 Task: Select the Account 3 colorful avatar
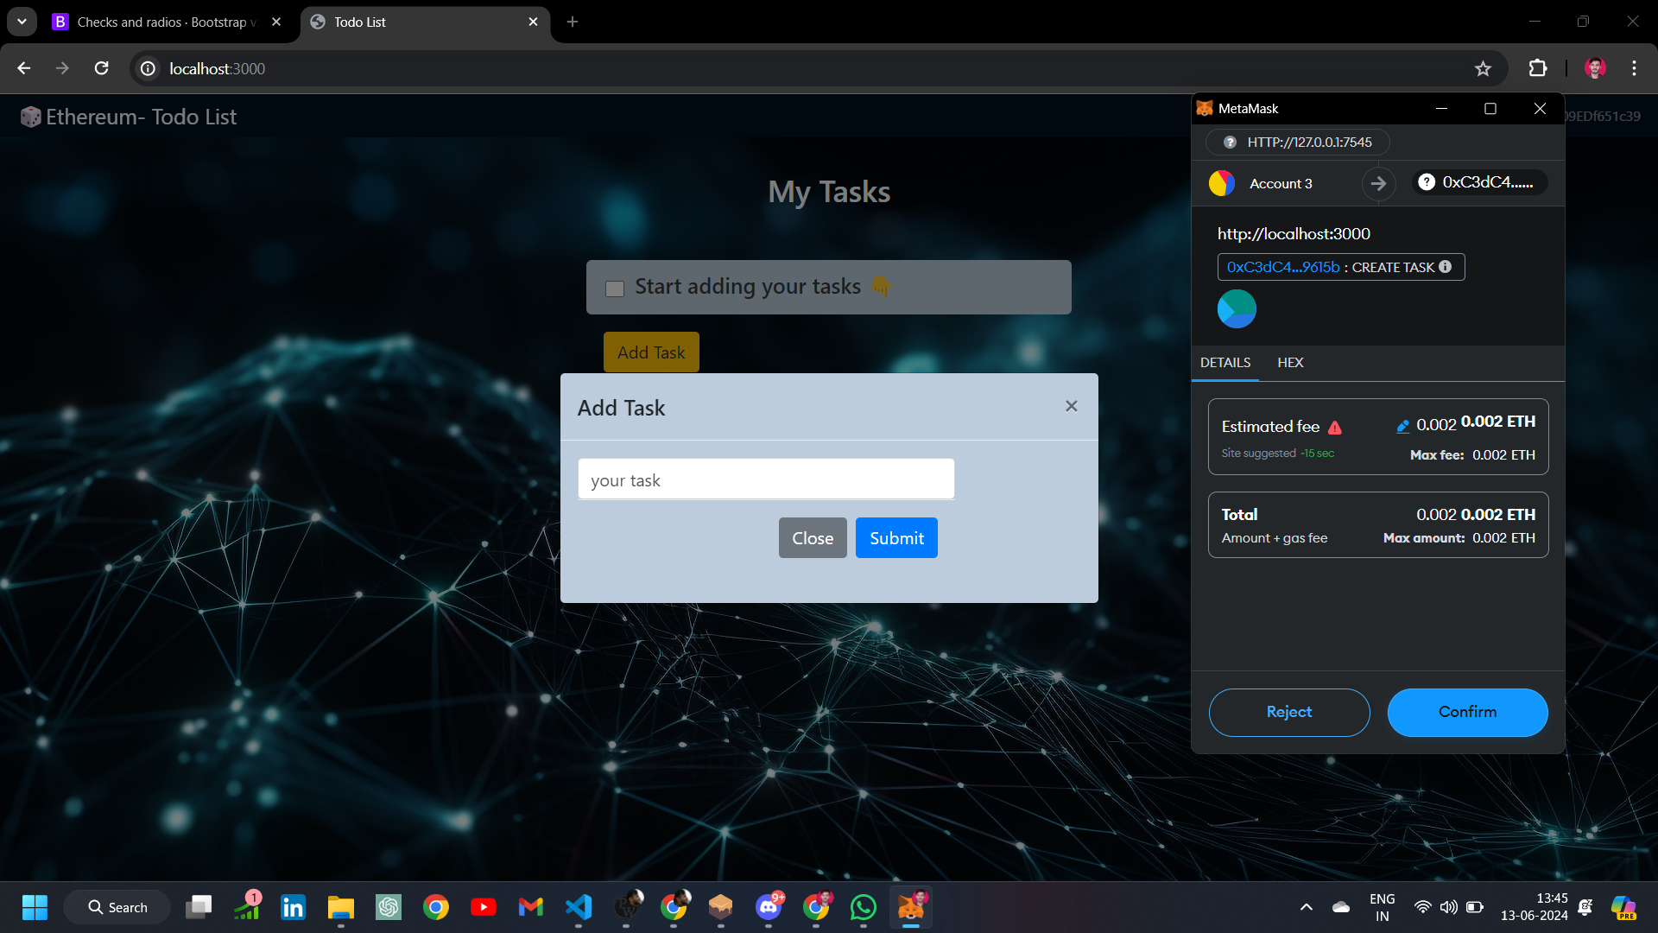click(x=1221, y=182)
